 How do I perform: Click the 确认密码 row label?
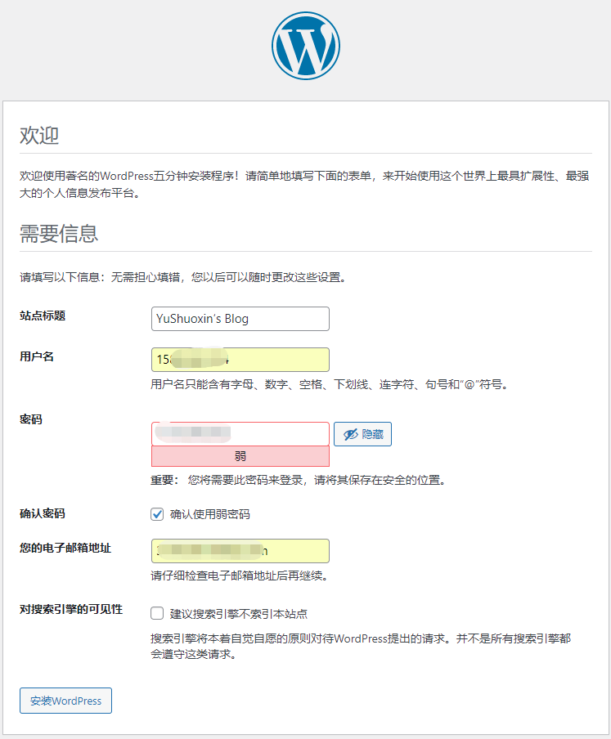(x=43, y=514)
